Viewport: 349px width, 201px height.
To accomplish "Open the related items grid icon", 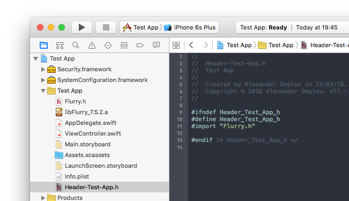I will pos(176,45).
